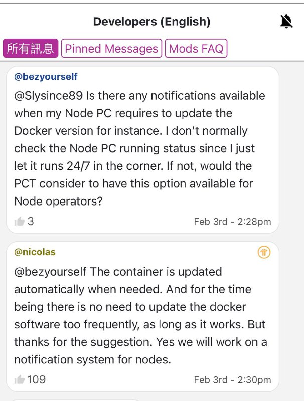Click the partially visible message card at bottom
This screenshot has height=401, width=304.
pyautogui.click(x=75, y=399)
